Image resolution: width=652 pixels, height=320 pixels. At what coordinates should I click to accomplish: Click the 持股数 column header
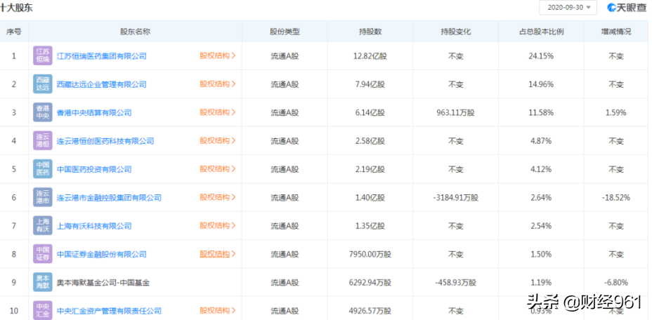point(370,32)
